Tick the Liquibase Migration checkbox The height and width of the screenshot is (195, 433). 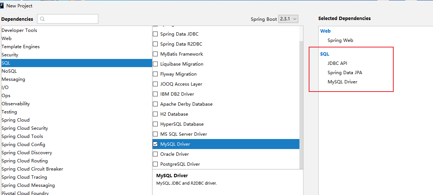coord(155,64)
